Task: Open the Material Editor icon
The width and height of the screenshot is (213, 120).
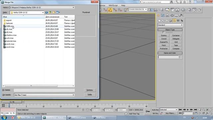Action: pos(183,10)
